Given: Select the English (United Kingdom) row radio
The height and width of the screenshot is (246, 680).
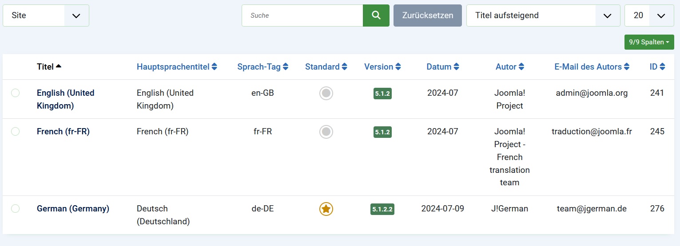Looking at the screenshot, I should (x=15, y=93).
